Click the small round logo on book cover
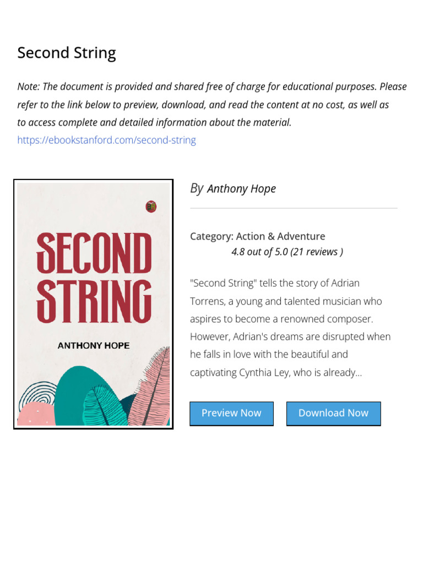This screenshot has width=423, height=564. pyautogui.click(x=151, y=207)
